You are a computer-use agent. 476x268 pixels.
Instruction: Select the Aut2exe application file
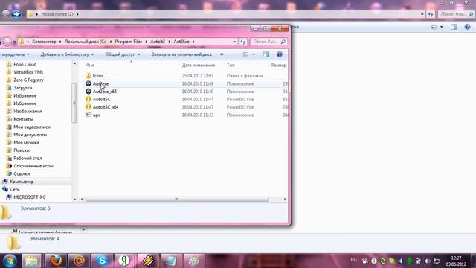100,83
